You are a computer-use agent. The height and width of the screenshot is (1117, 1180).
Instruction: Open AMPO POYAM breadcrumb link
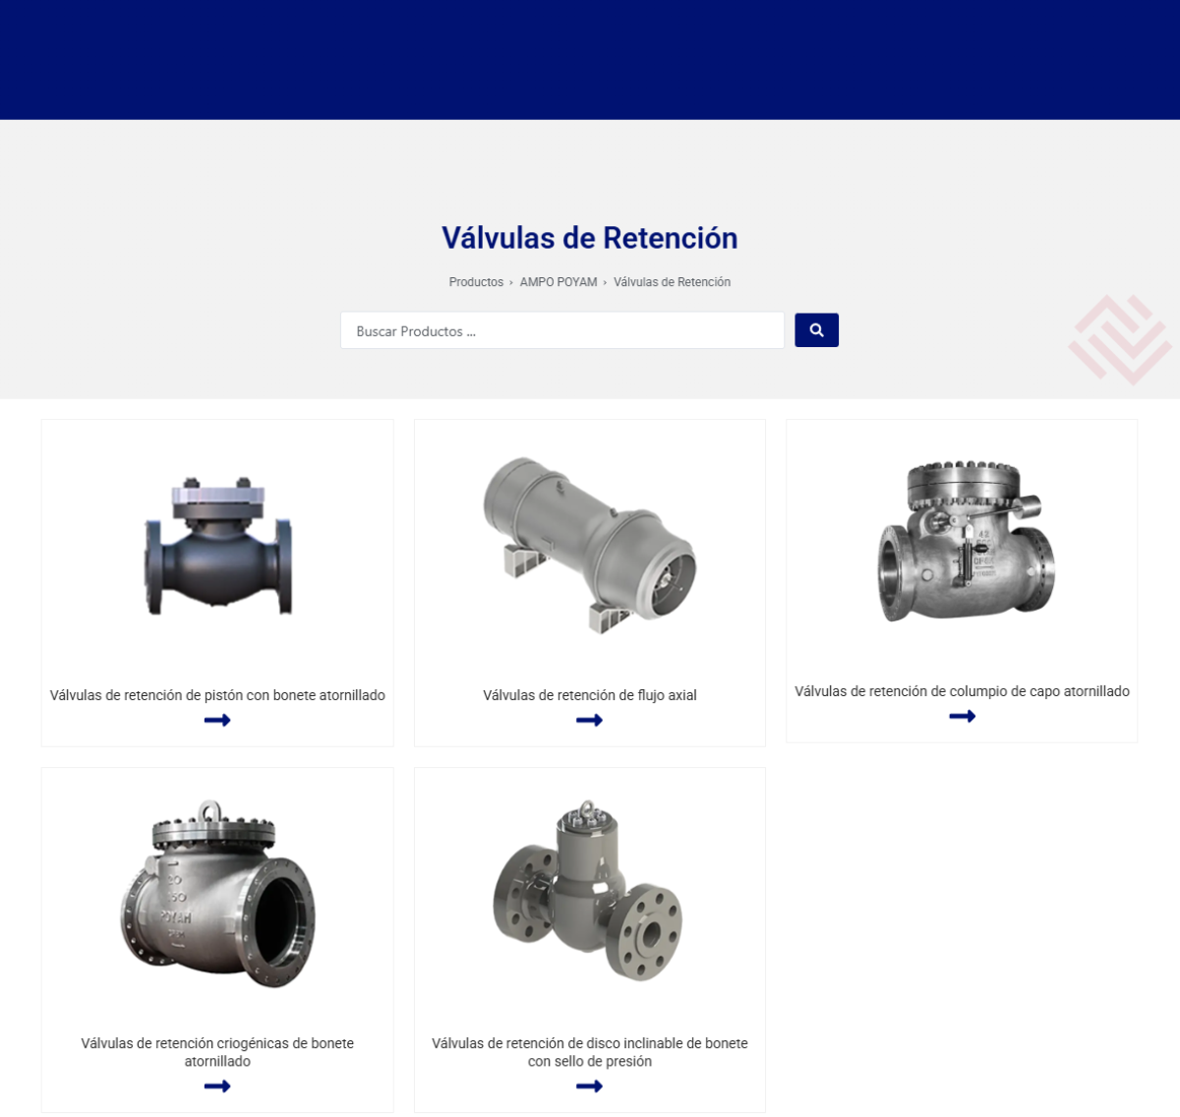559,282
